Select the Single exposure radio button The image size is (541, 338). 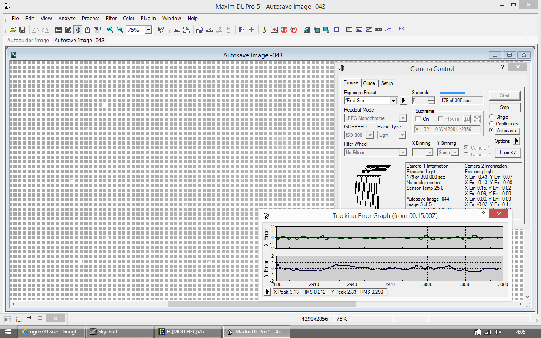pyautogui.click(x=492, y=117)
